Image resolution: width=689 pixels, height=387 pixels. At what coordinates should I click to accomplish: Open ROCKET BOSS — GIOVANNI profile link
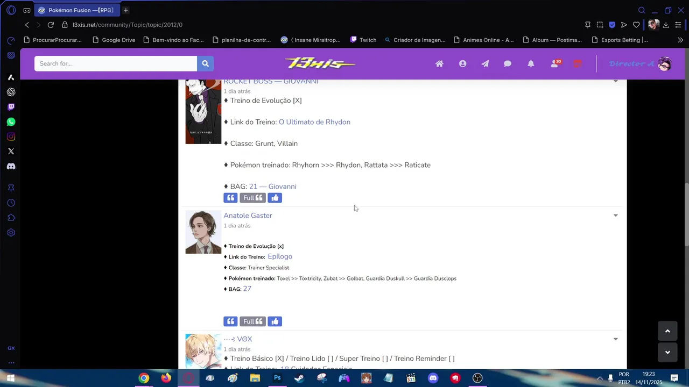(x=271, y=82)
